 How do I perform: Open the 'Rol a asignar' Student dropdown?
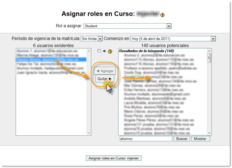pyautogui.click(x=127, y=26)
